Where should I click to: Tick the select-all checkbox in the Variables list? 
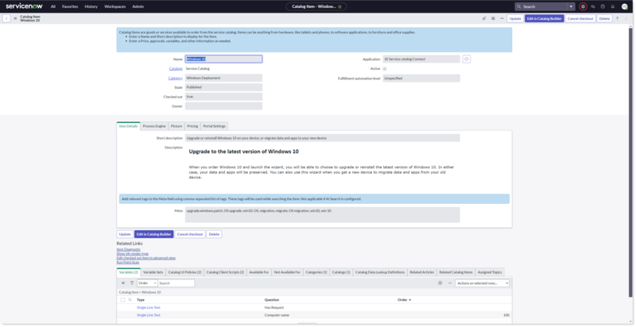[x=122, y=300]
